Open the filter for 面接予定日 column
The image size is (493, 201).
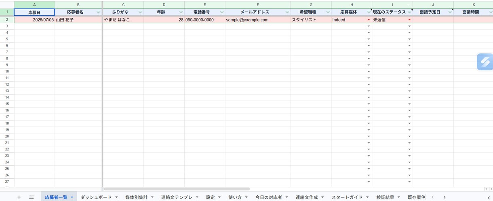[x=450, y=12]
